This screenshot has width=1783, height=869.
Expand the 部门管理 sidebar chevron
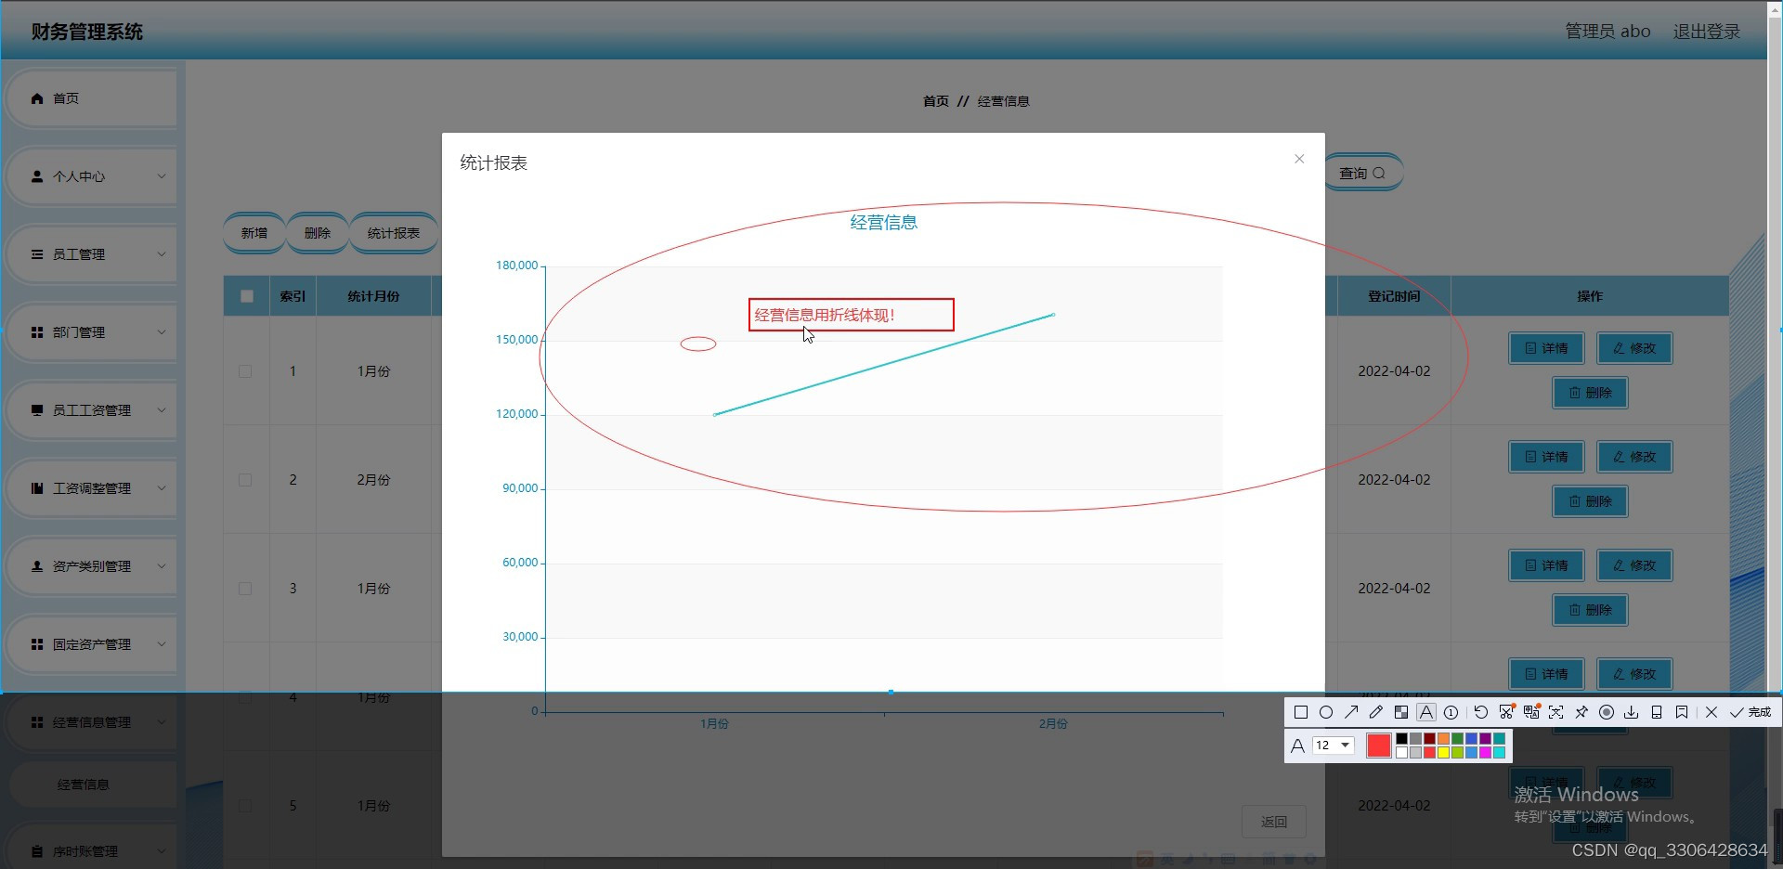click(162, 332)
